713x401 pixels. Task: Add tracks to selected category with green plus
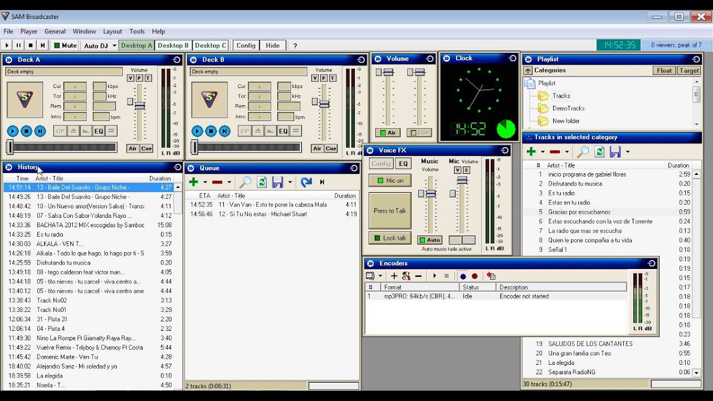531,151
